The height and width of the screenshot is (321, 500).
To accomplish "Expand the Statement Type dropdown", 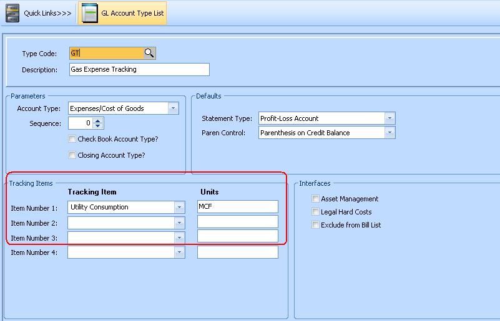I will tap(390, 118).
